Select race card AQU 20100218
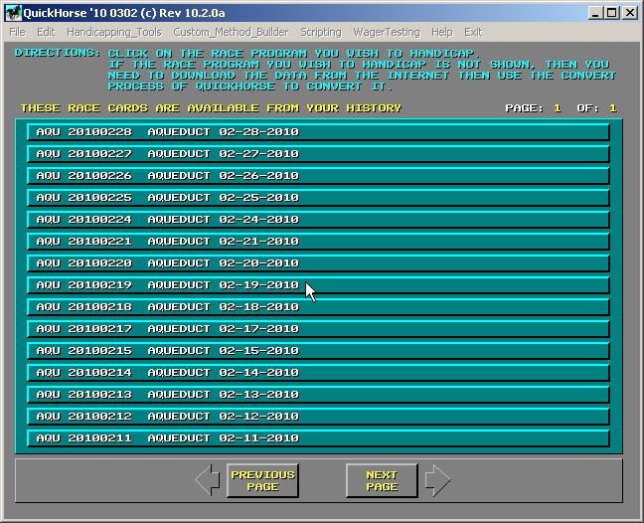The image size is (644, 523). [317, 307]
